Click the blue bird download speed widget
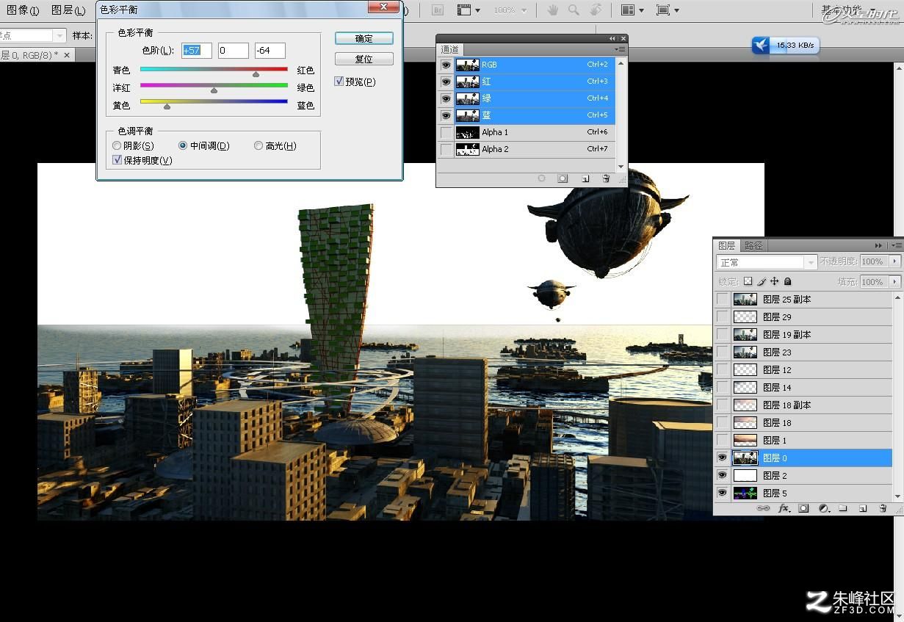This screenshot has width=904, height=622. (x=784, y=46)
